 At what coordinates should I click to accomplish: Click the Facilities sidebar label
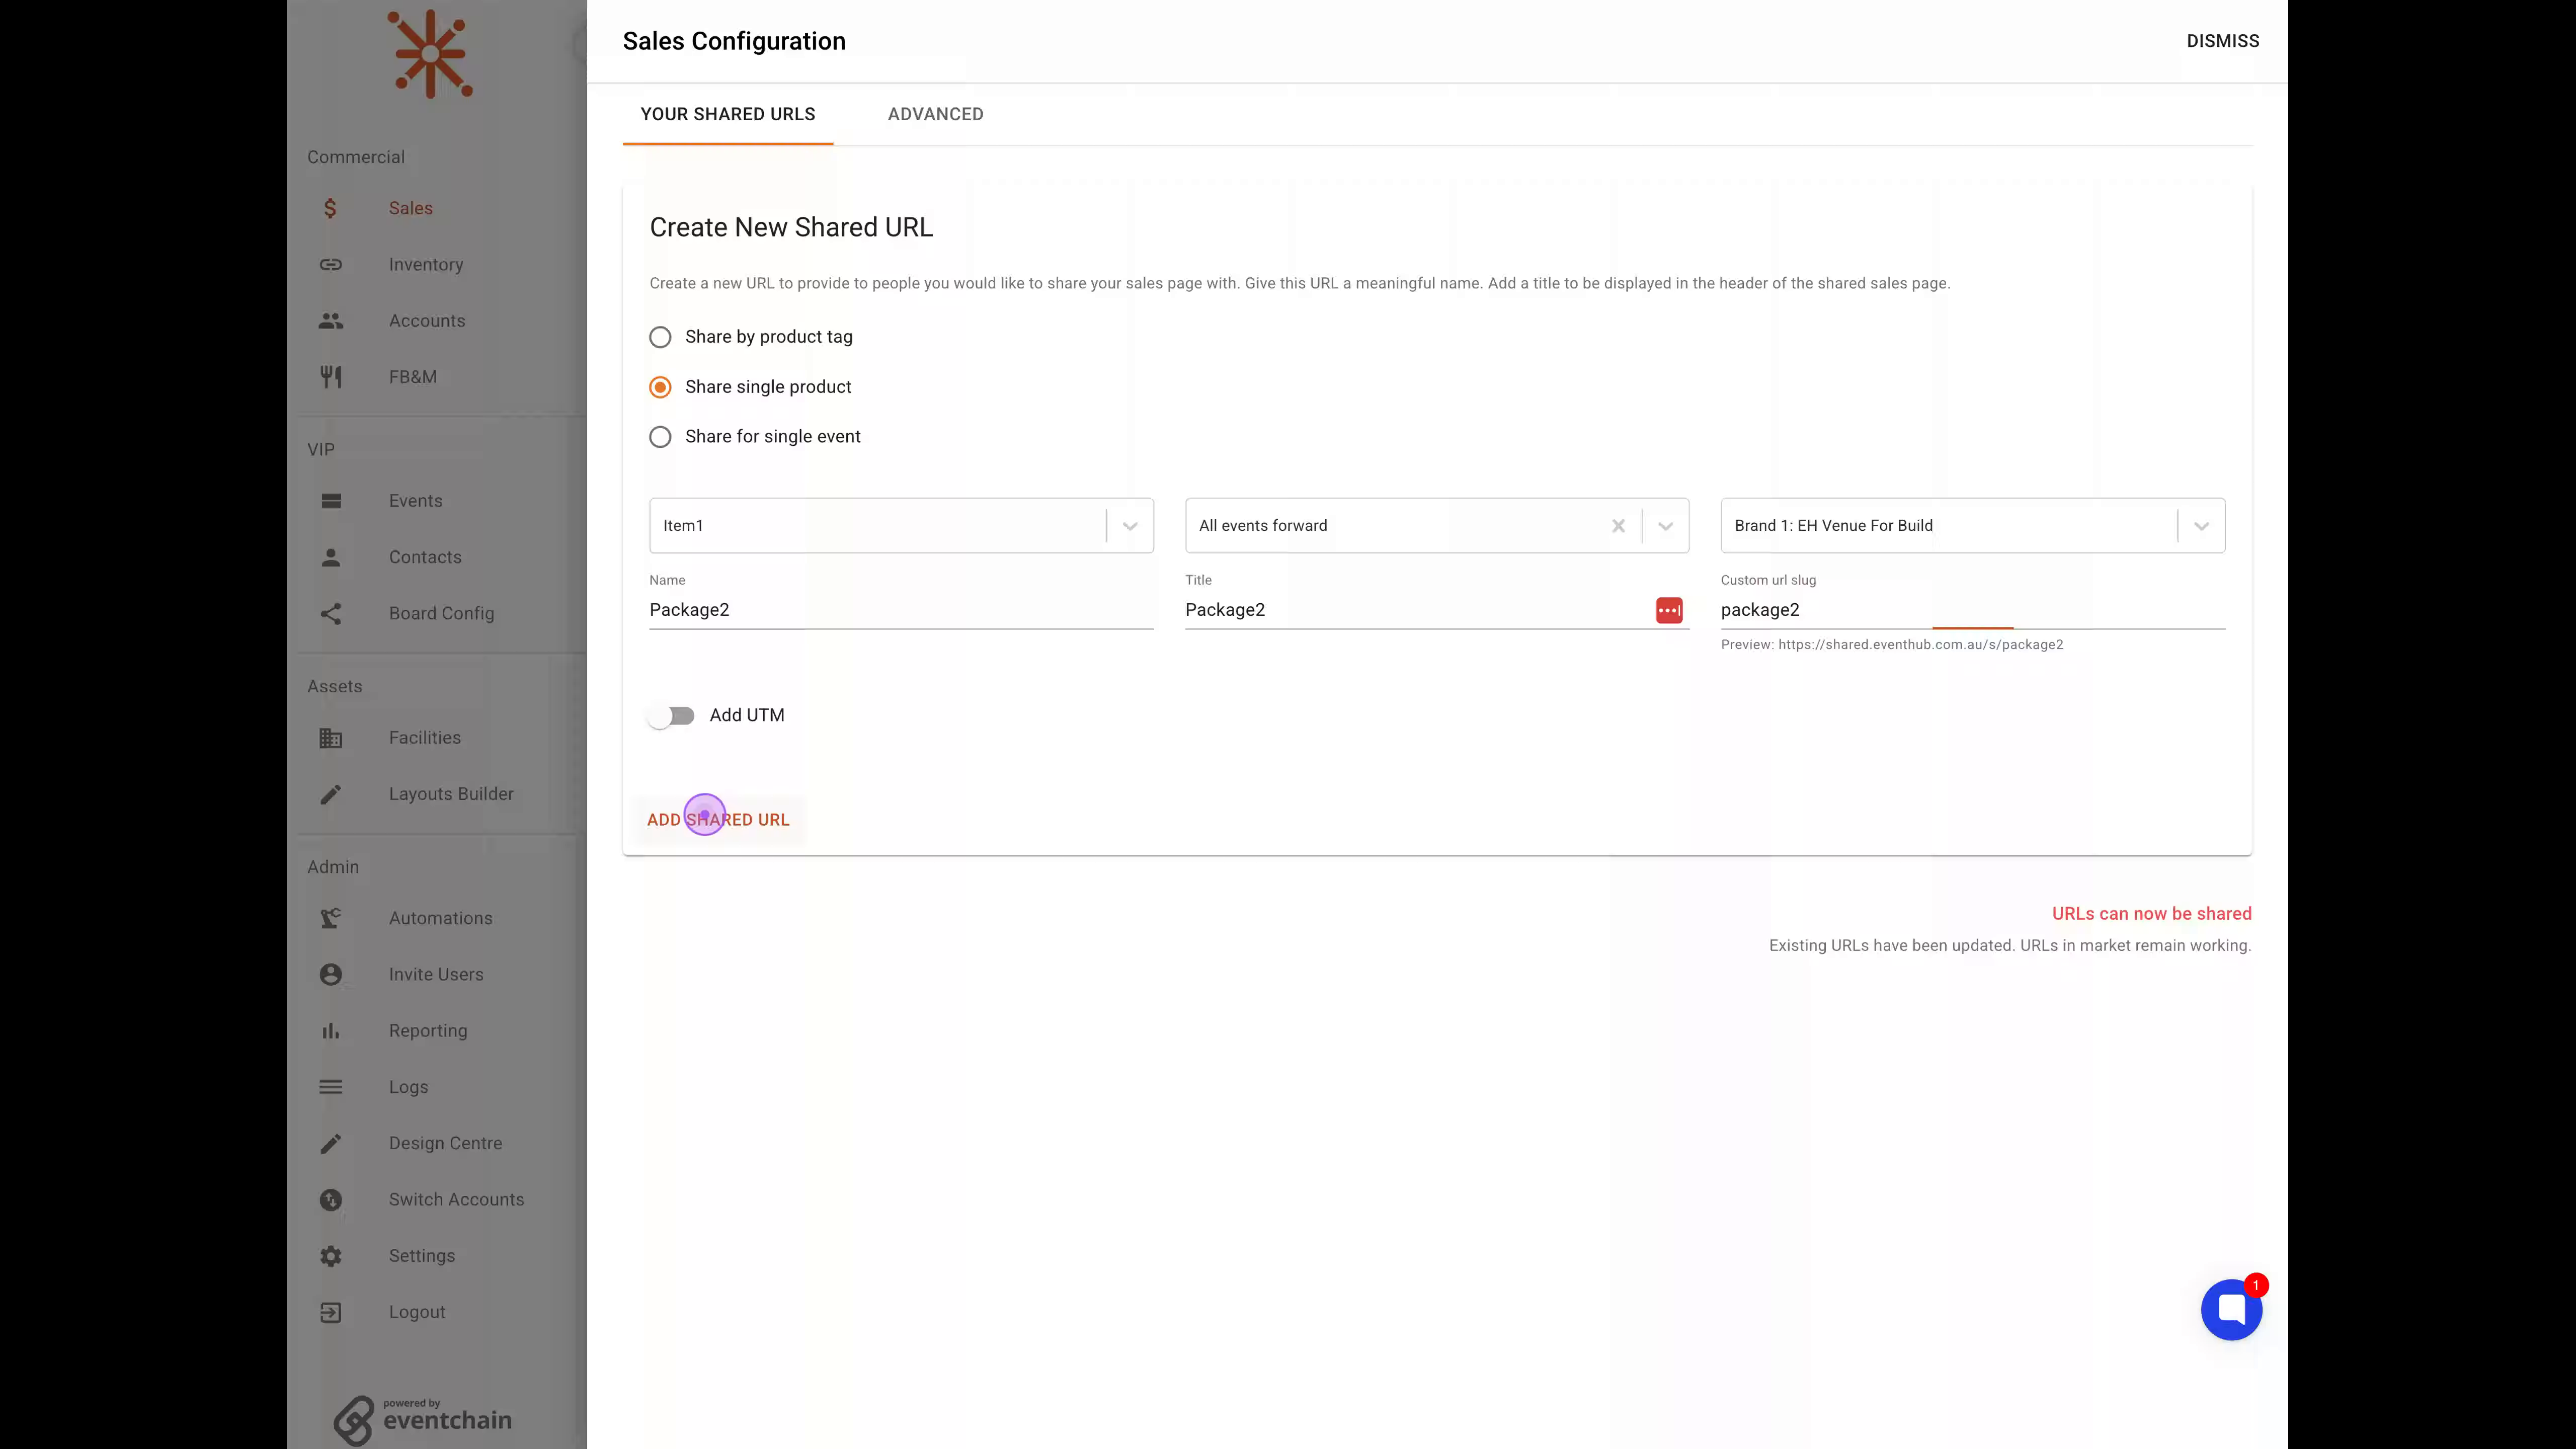coord(425,738)
